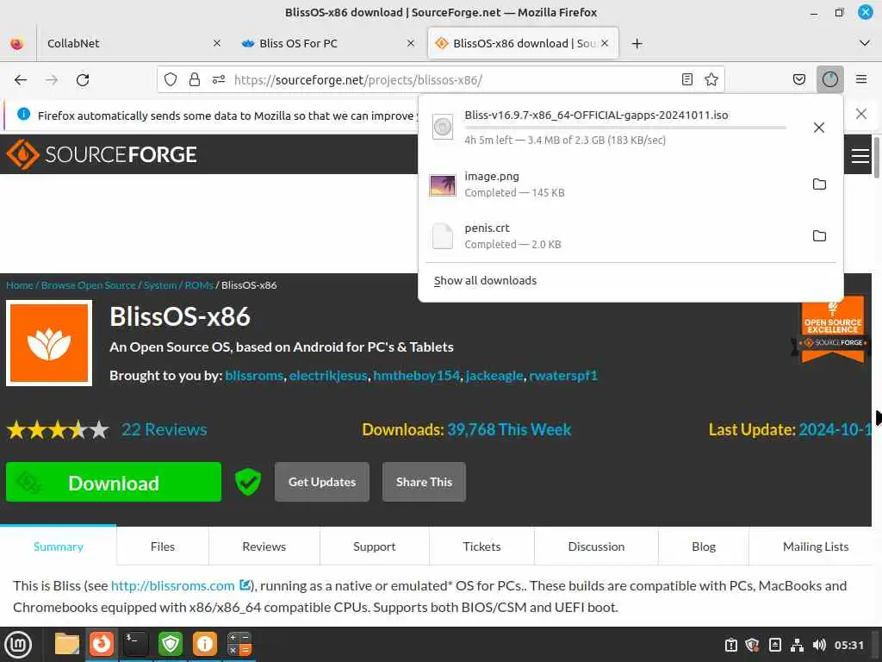Click the network icon in system tray
Screen dimensions: 882x662
pos(797,645)
